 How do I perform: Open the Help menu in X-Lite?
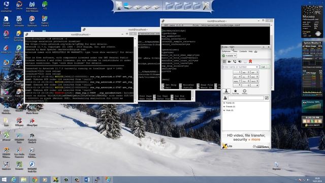point(250,51)
